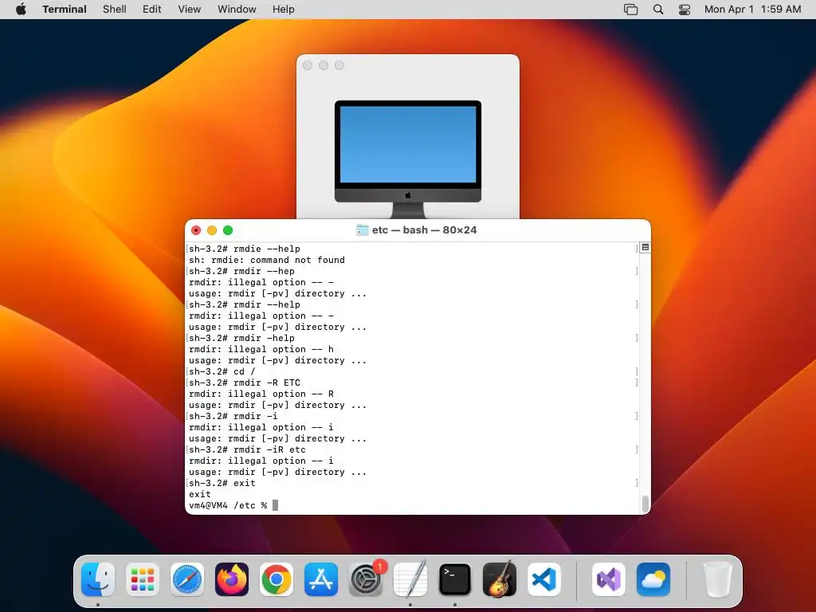Viewport: 816px width, 612px height.
Task: Launch Visual Studio purple icon in Dock
Action: (x=609, y=579)
